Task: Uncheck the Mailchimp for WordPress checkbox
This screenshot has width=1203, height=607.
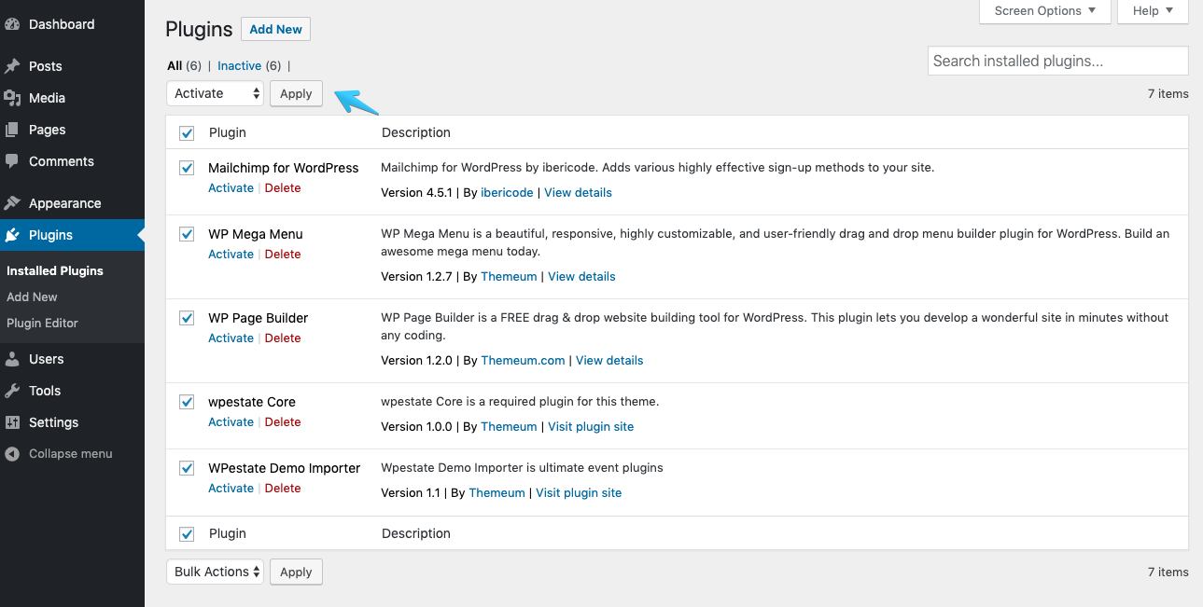Action: click(187, 168)
